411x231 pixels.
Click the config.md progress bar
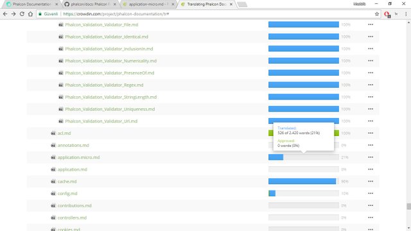coord(304,193)
